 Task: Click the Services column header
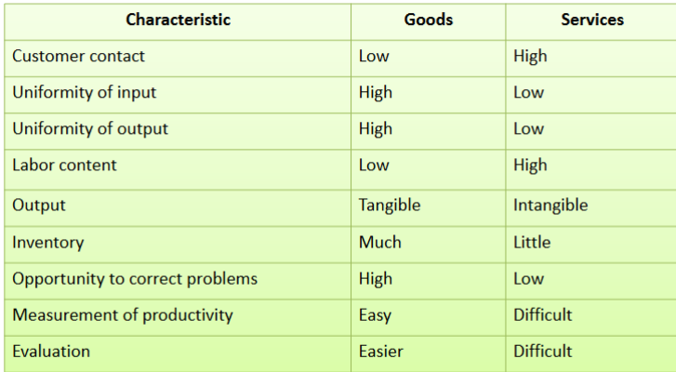(592, 20)
